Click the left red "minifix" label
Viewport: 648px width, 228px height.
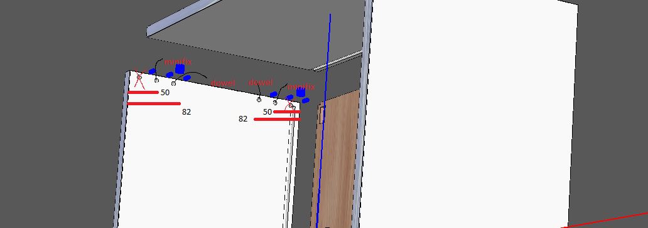pos(178,62)
